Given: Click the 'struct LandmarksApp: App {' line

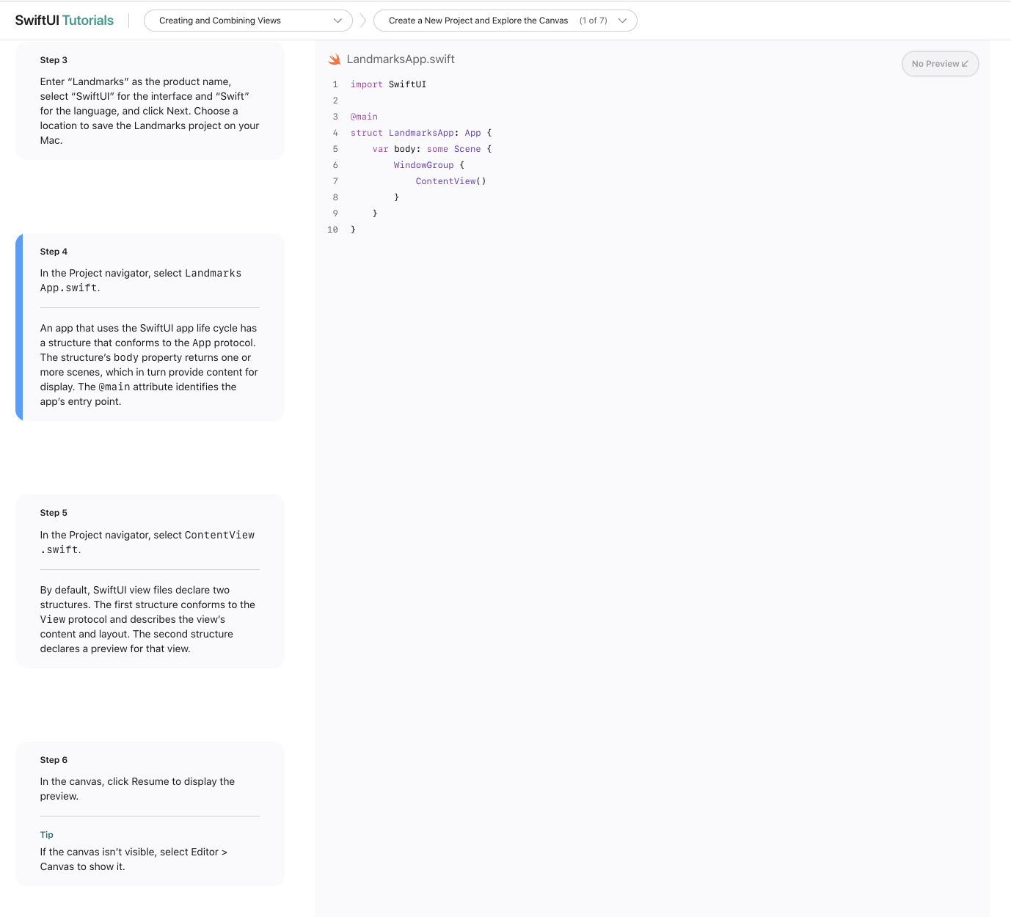Looking at the screenshot, I should 421,133.
